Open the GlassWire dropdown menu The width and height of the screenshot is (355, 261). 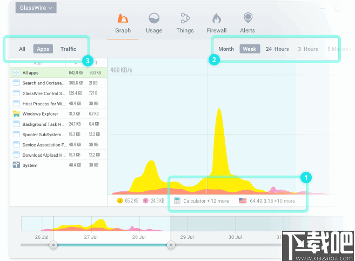click(x=36, y=8)
